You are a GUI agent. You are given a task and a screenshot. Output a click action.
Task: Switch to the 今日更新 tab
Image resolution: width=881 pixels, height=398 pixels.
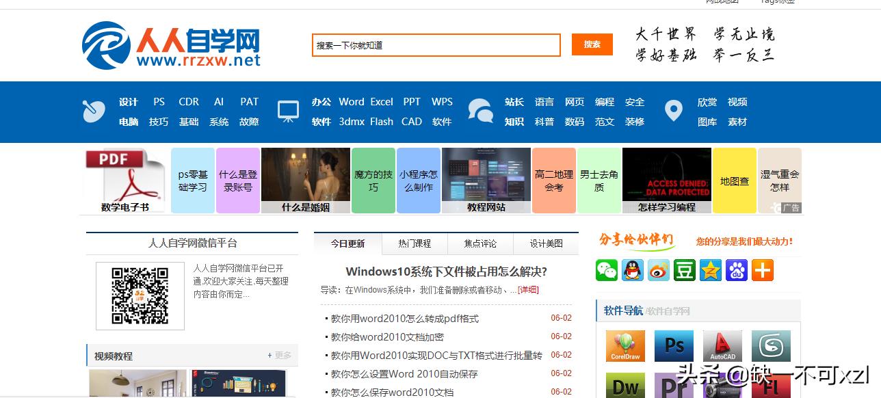pos(347,243)
